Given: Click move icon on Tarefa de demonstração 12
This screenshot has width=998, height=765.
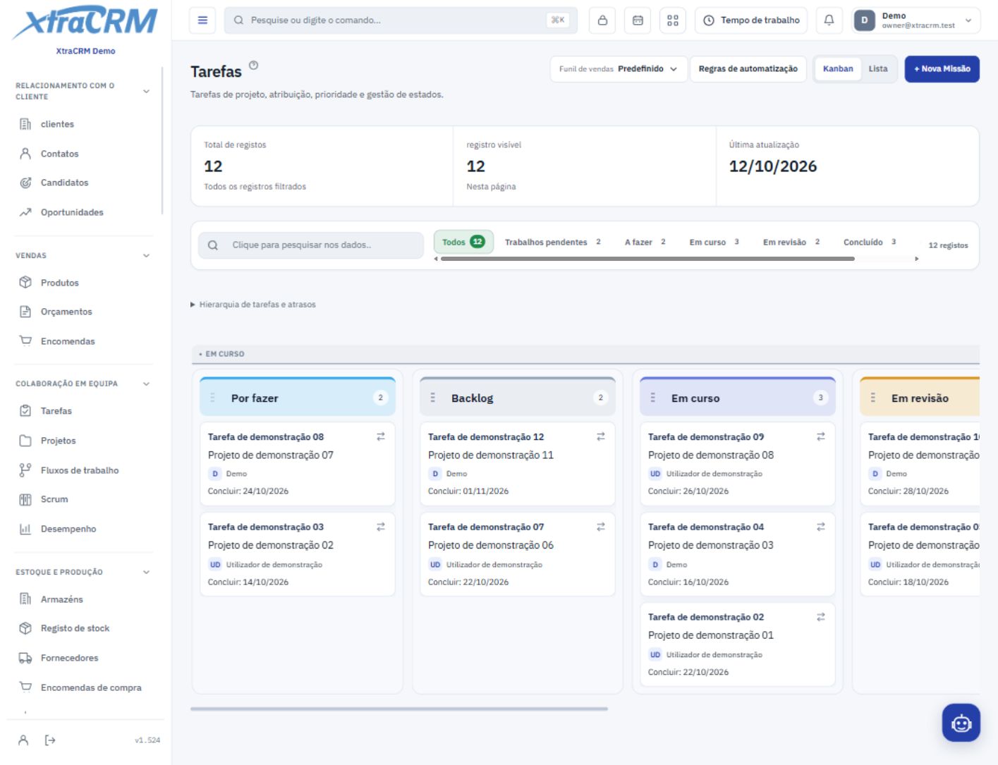Looking at the screenshot, I should point(601,437).
